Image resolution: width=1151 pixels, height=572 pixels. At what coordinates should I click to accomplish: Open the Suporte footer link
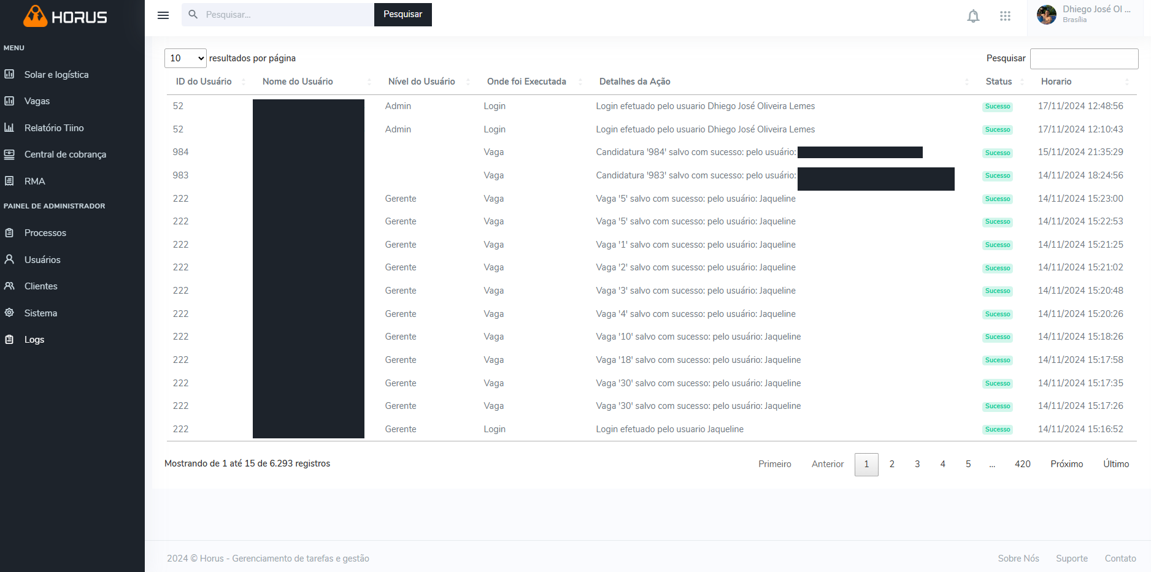pyautogui.click(x=1071, y=559)
